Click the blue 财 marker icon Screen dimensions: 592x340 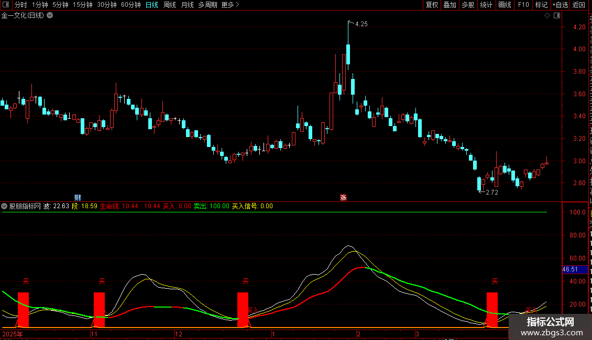78,197
